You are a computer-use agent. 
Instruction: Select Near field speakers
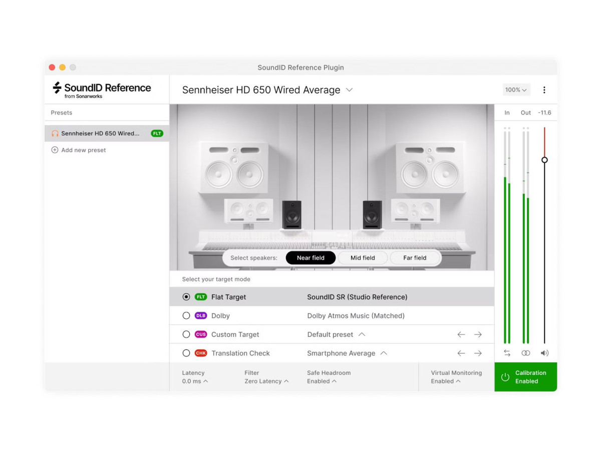(x=311, y=258)
